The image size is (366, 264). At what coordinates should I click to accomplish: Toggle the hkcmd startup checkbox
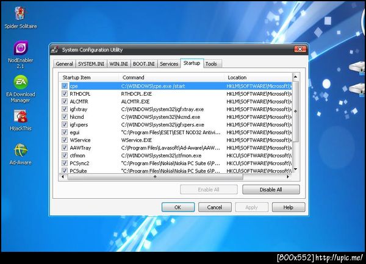65,117
